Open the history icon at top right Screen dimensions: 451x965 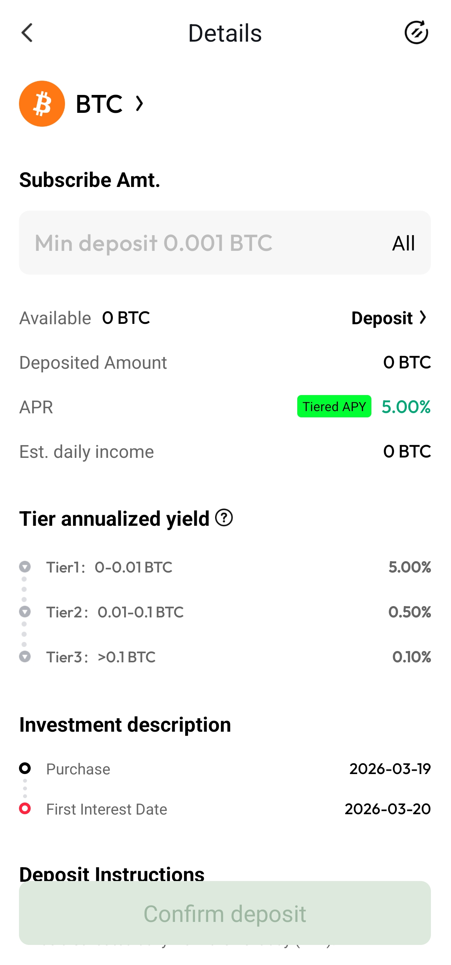pyautogui.click(x=416, y=32)
